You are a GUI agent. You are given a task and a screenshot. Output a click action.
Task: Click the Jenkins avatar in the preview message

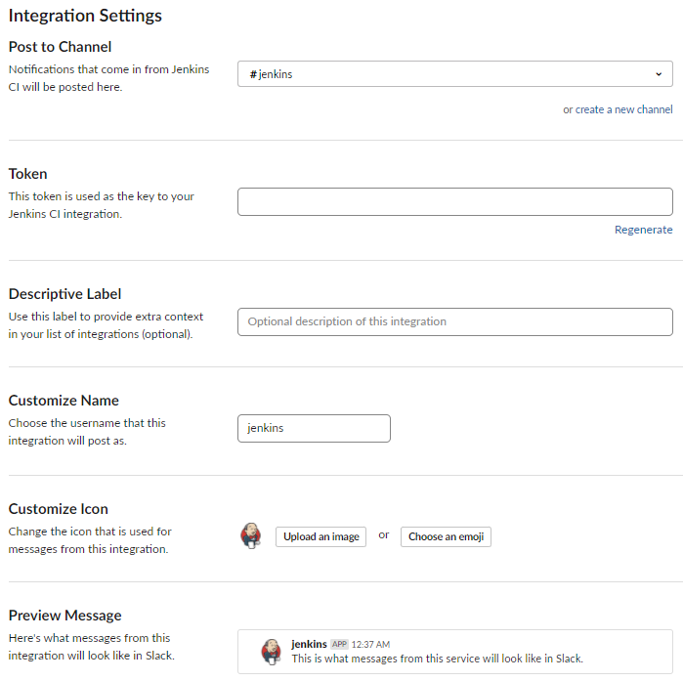271,652
